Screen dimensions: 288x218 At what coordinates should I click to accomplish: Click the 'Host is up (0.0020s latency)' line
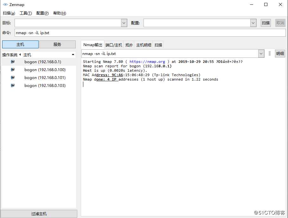pyautogui.click(x=115, y=70)
